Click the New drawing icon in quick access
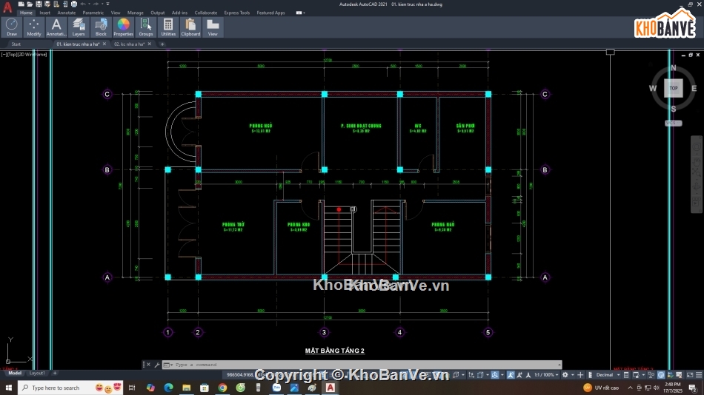The width and height of the screenshot is (704, 395). tap(21, 4)
